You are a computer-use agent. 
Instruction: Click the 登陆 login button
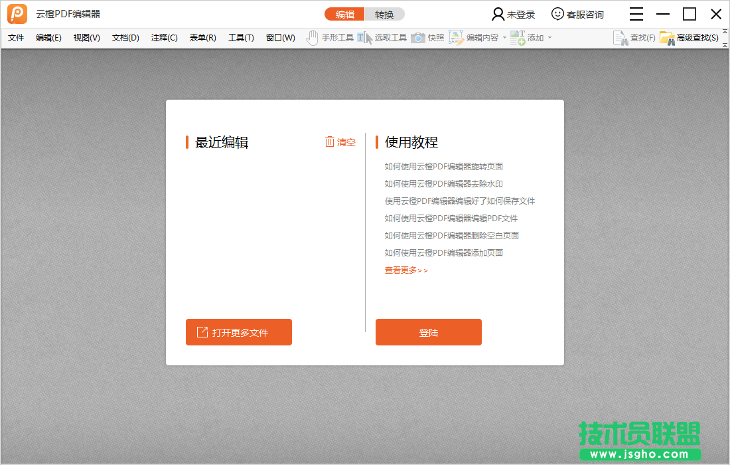point(428,332)
